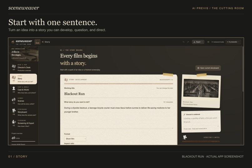
Task: Click the MANUSCRIPT / 01 label
Action: (x=166, y=80)
